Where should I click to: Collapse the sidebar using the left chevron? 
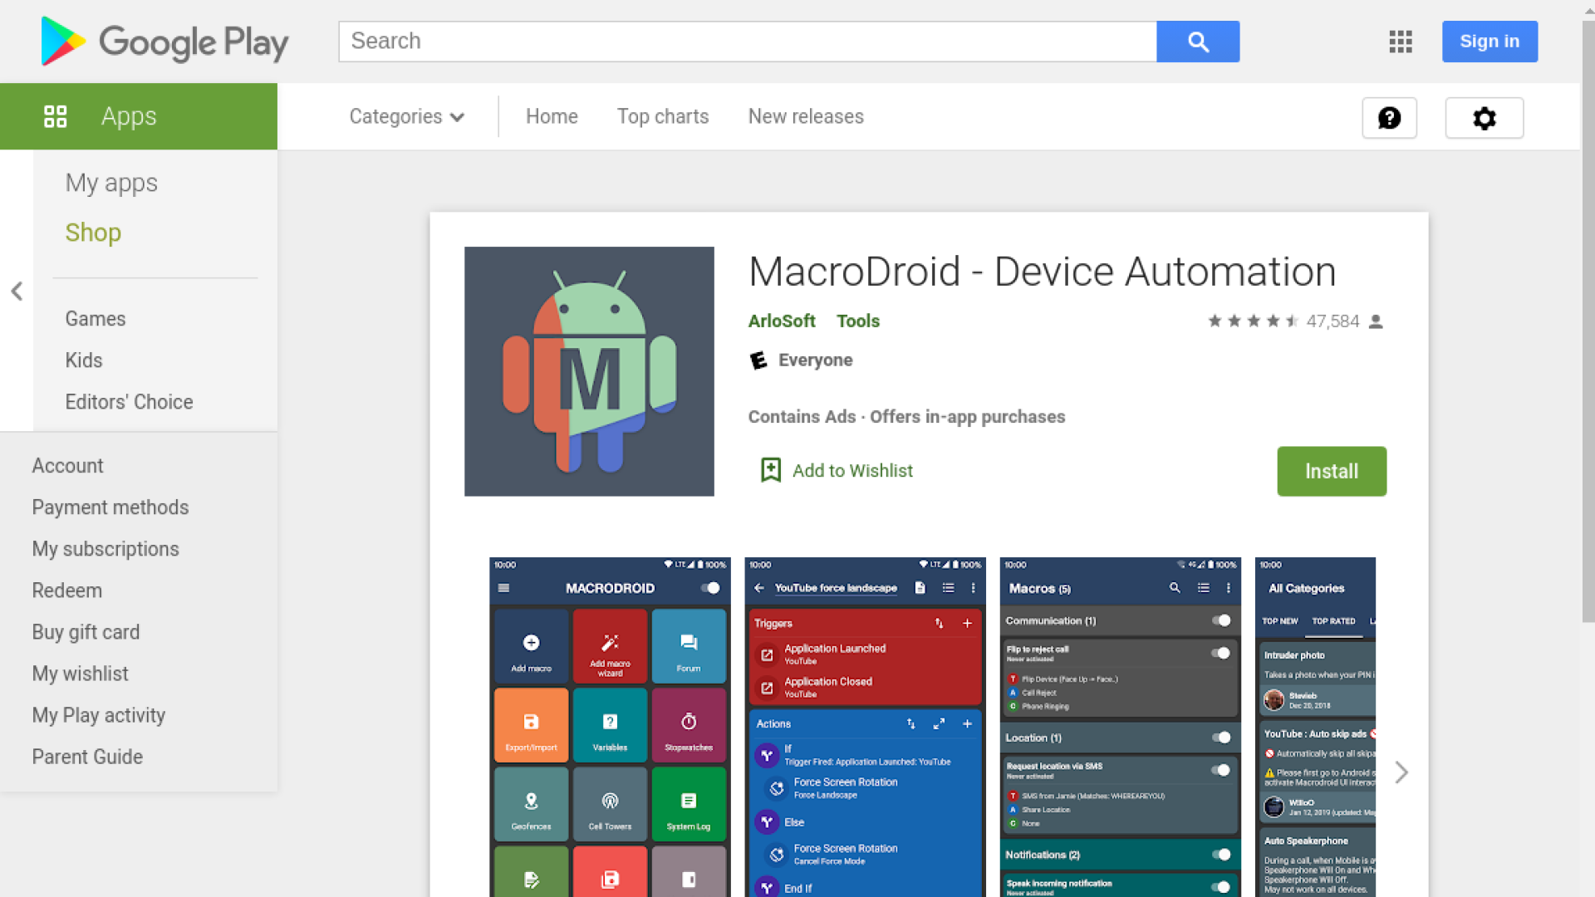17,291
